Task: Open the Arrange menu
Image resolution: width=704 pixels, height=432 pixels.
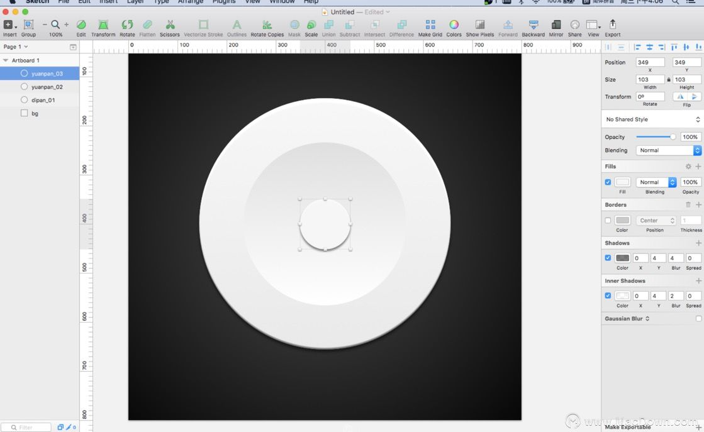Action: (191, 3)
